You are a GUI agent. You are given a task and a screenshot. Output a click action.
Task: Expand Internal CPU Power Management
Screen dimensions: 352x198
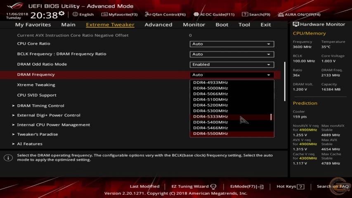tap(53, 125)
